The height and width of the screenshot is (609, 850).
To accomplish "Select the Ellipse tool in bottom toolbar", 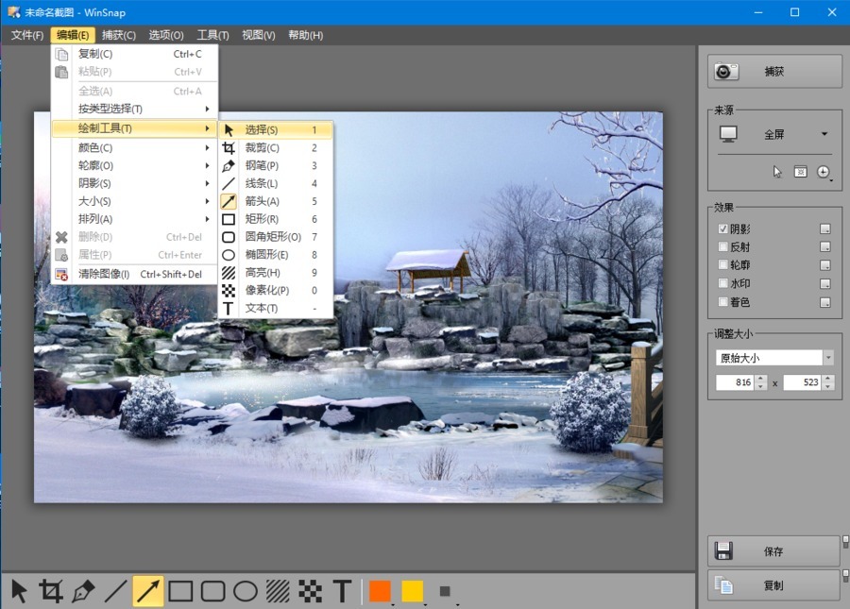I will pyautogui.click(x=246, y=591).
